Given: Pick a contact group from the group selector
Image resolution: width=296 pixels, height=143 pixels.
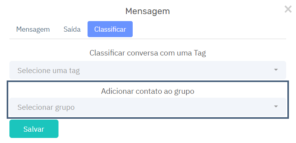Looking at the screenshot, I should click(148, 107).
